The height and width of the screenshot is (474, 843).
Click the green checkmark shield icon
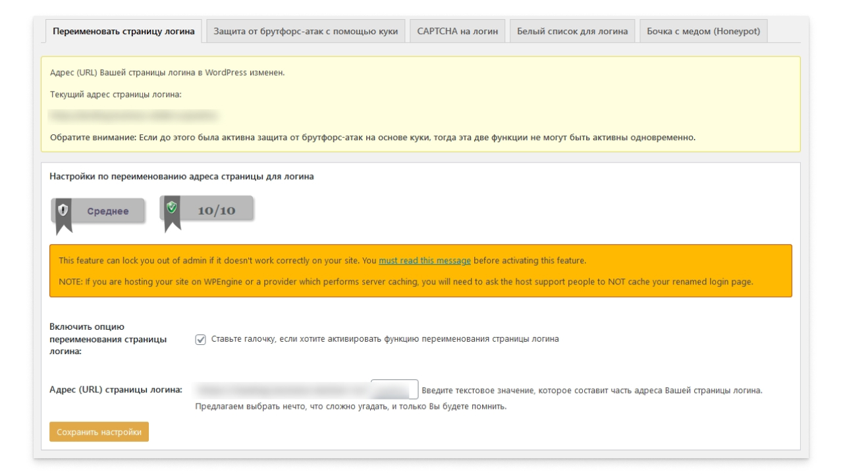coord(172,207)
